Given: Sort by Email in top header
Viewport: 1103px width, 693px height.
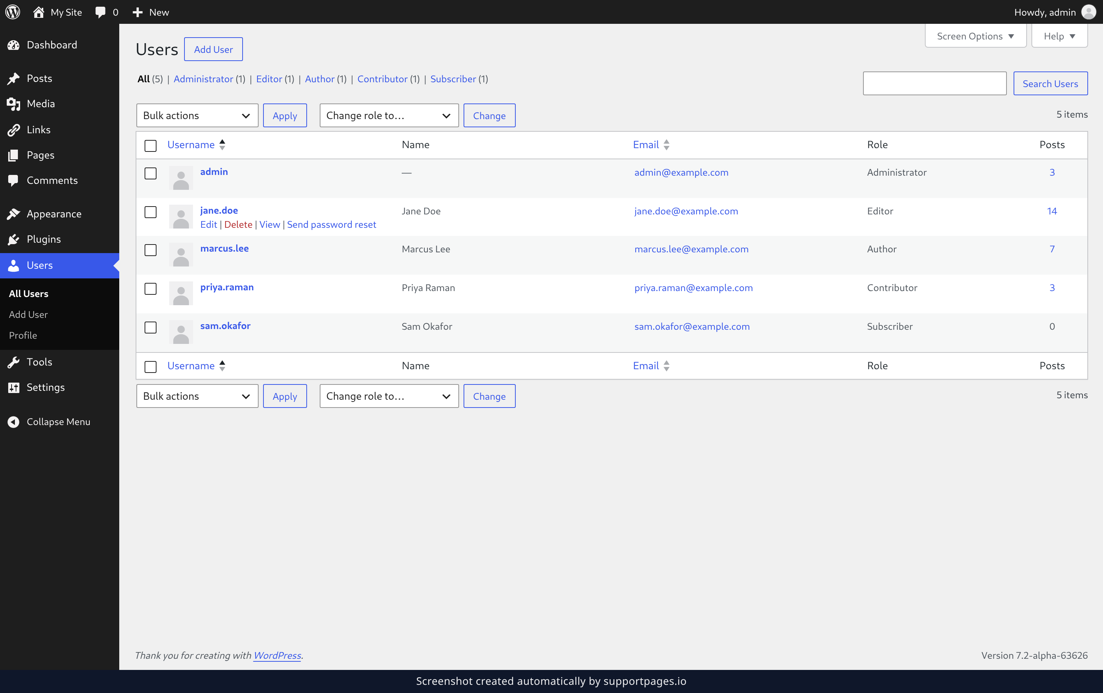Looking at the screenshot, I should pos(651,144).
